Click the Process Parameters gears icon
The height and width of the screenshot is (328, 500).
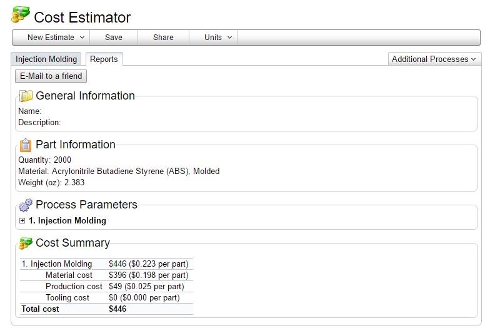point(25,205)
